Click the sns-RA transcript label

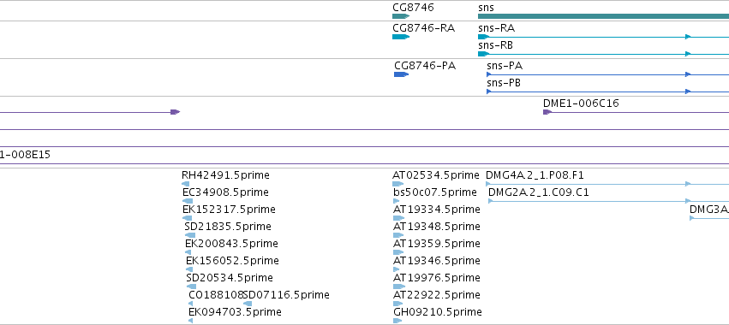click(496, 28)
